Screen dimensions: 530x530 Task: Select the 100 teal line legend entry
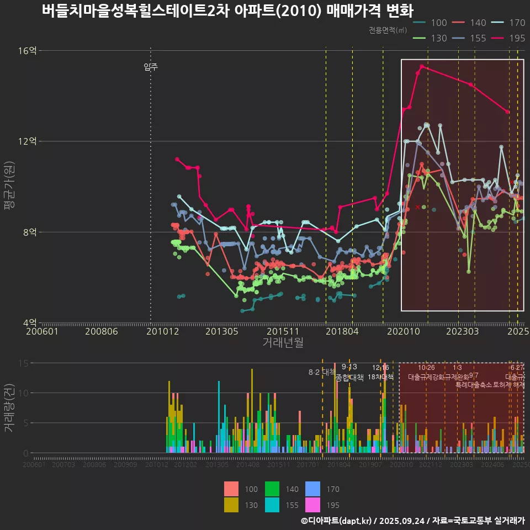pyautogui.click(x=431, y=23)
